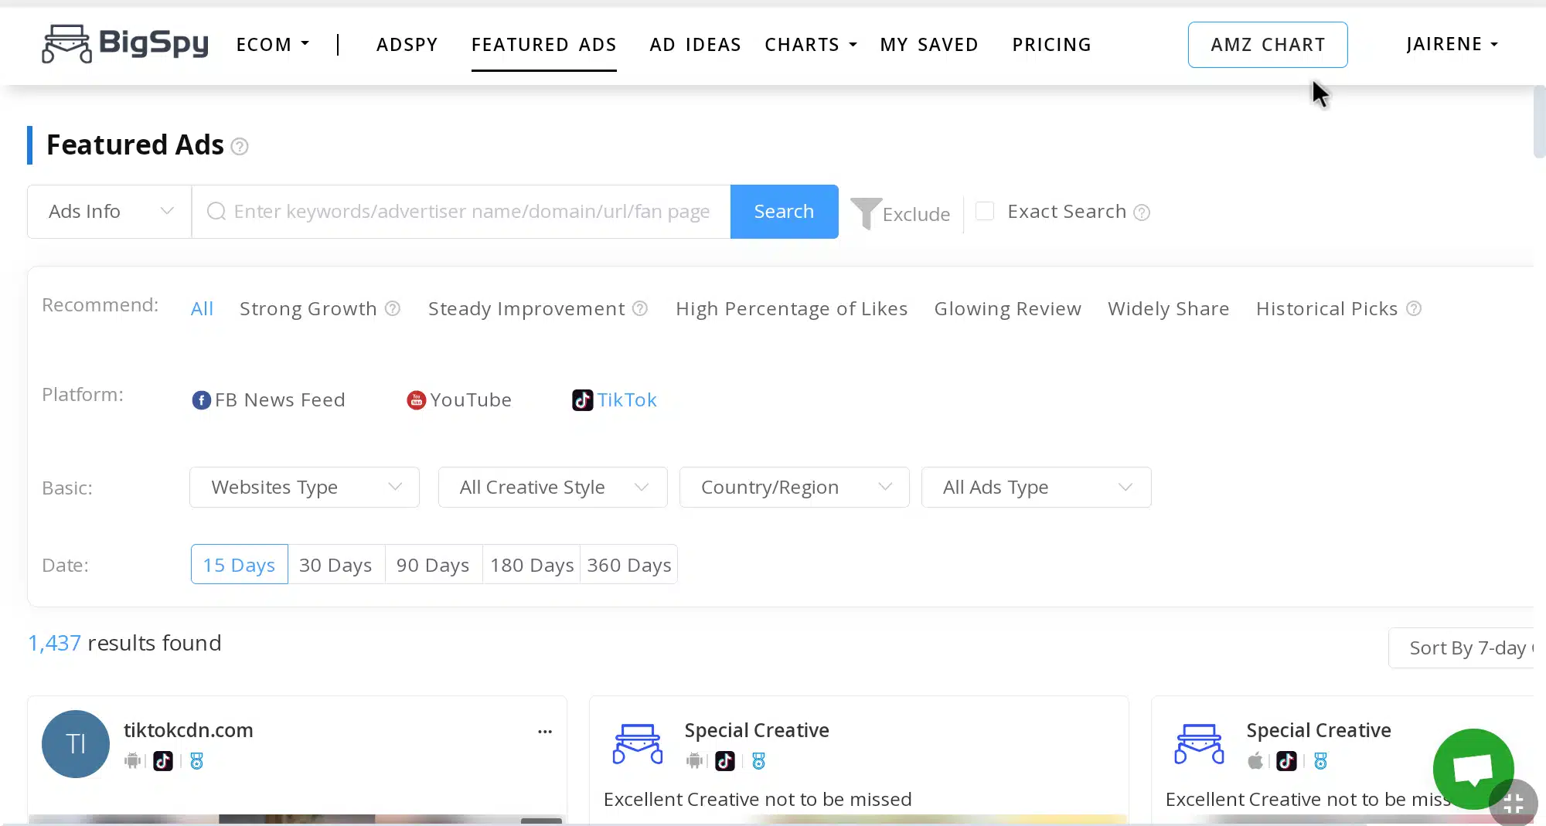The image size is (1546, 826).
Task: Open the CHARTS menu
Action: 810,45
